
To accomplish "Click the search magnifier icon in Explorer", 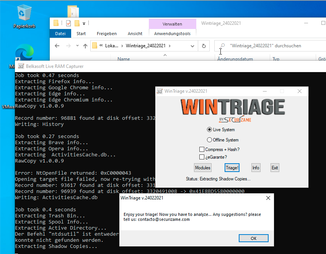I will click(x=222, y=46).
